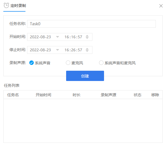Click the 开始时间 time value 16:16:57
This screenshot has height=147, width=166.
pyautogui.click(x=73, y=37)
